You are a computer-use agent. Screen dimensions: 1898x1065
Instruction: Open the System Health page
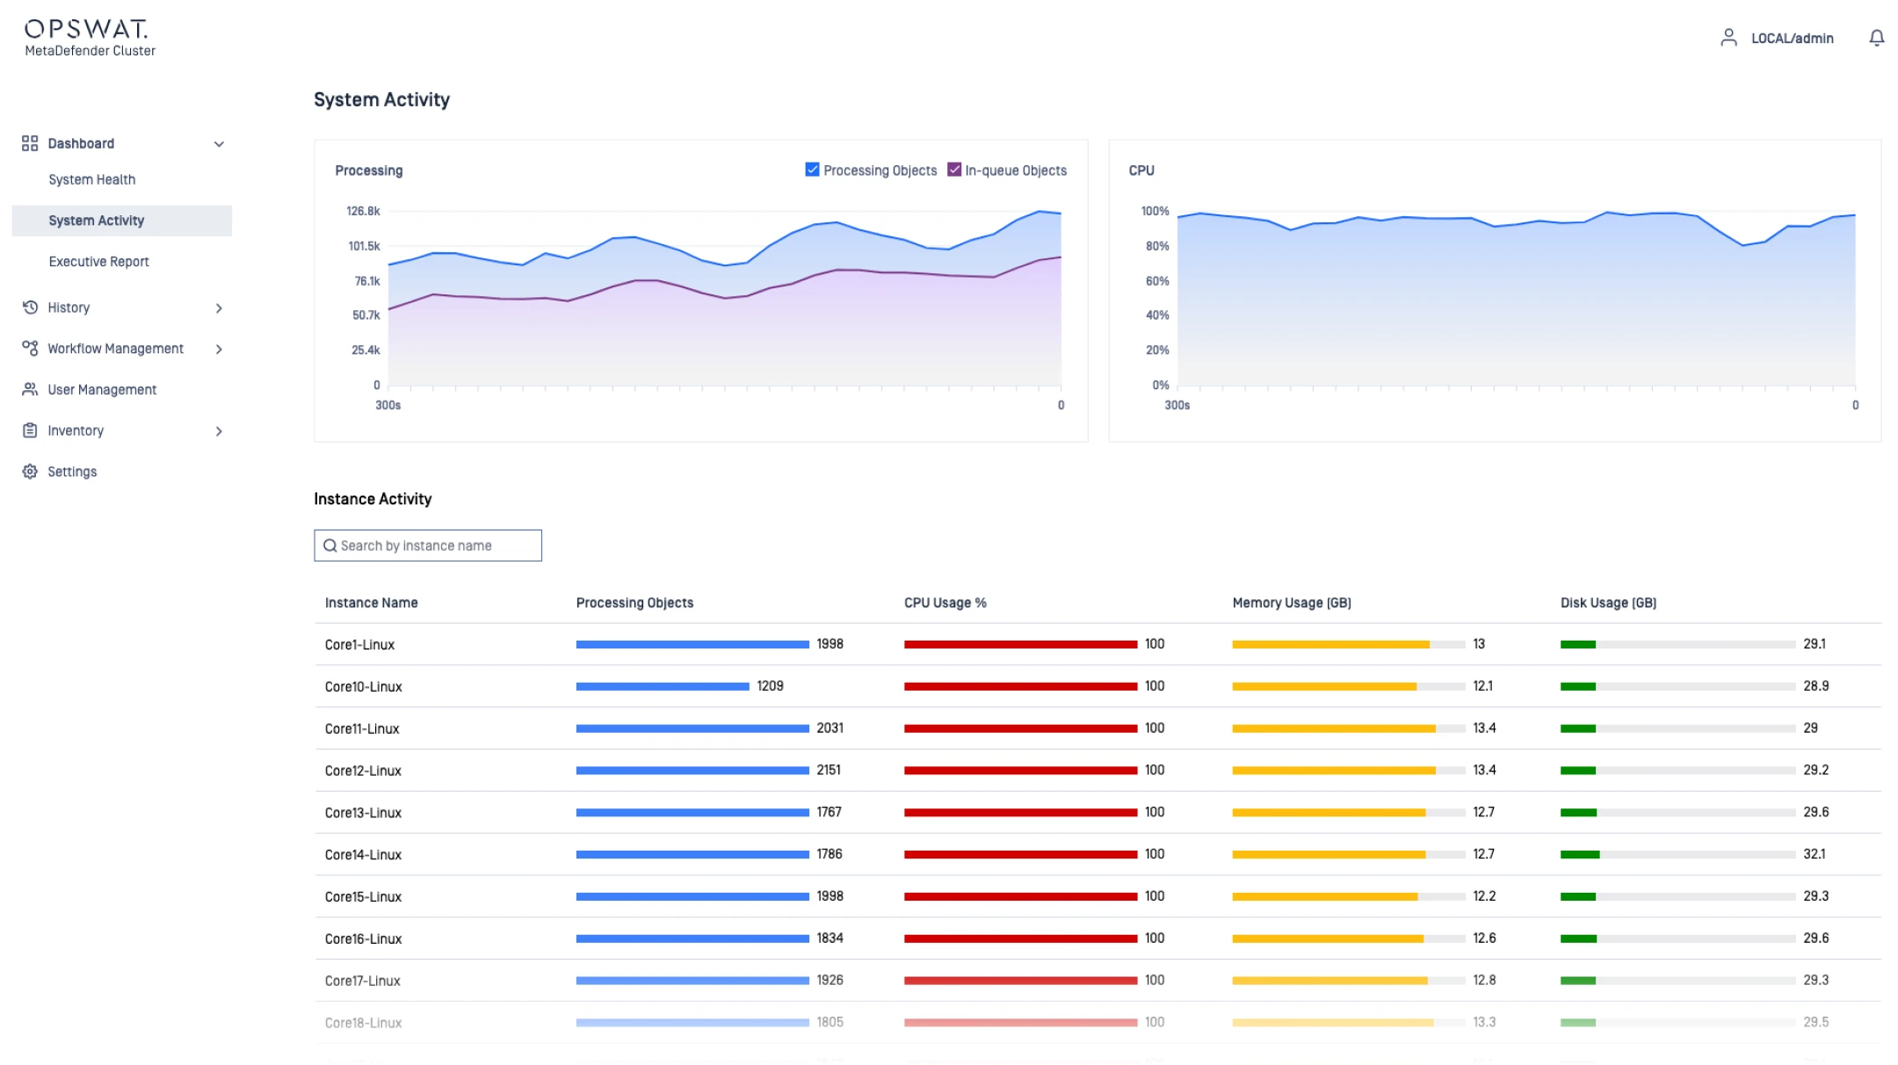click(x=92, y=179)
